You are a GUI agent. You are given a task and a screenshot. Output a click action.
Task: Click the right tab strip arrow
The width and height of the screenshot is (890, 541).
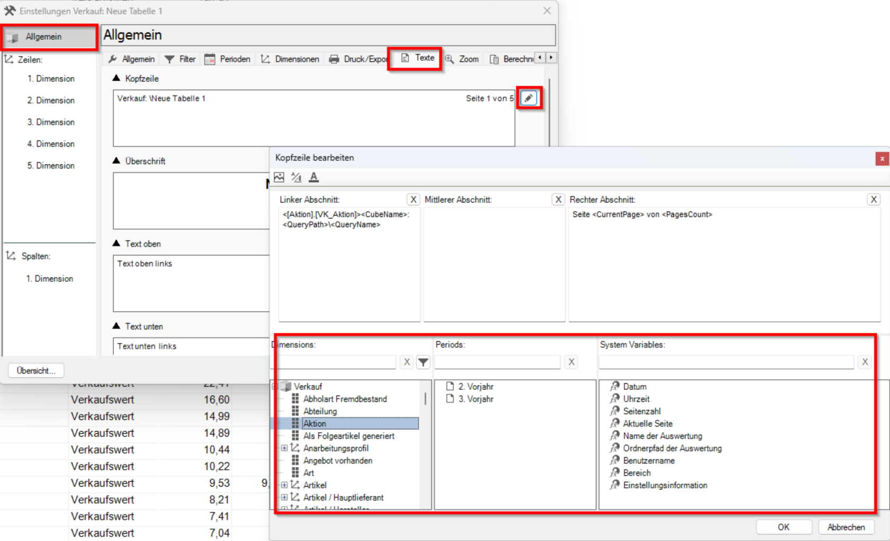tap(551, 57)
